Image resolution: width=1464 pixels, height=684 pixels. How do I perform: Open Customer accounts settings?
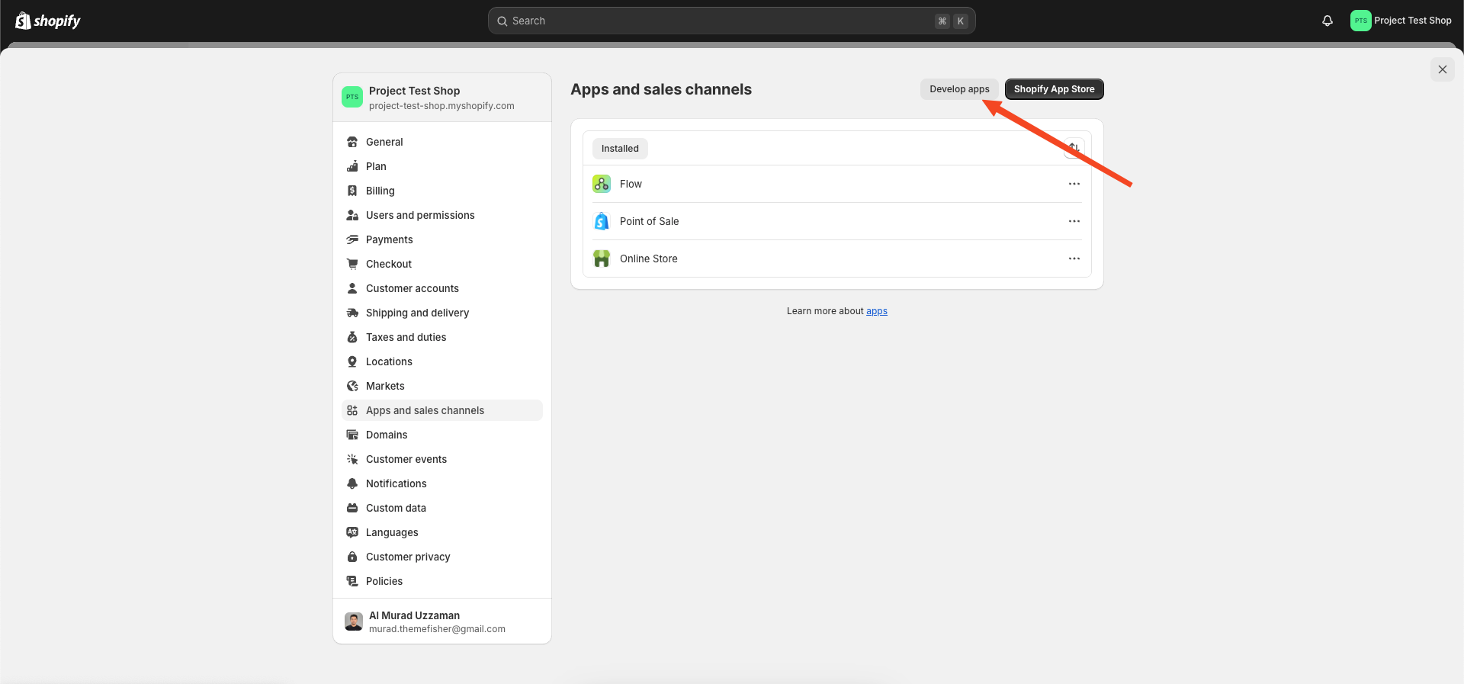pyautogui.click(x=442, y=288)
